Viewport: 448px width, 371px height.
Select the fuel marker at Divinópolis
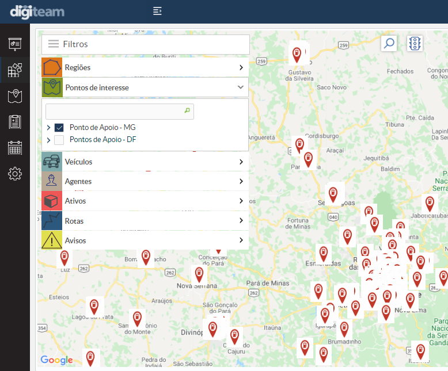(212, 330)
